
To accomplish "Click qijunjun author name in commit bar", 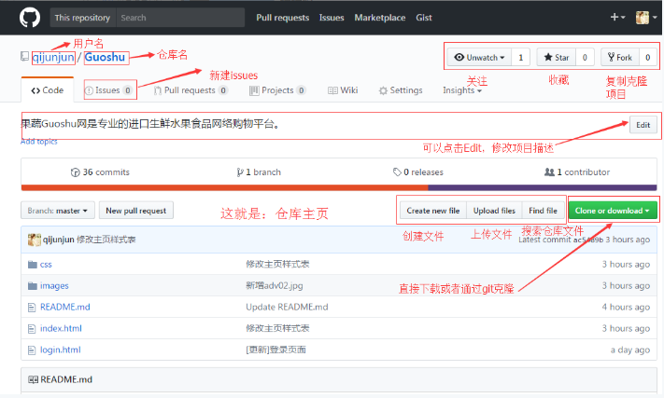I will coord(59,240).
